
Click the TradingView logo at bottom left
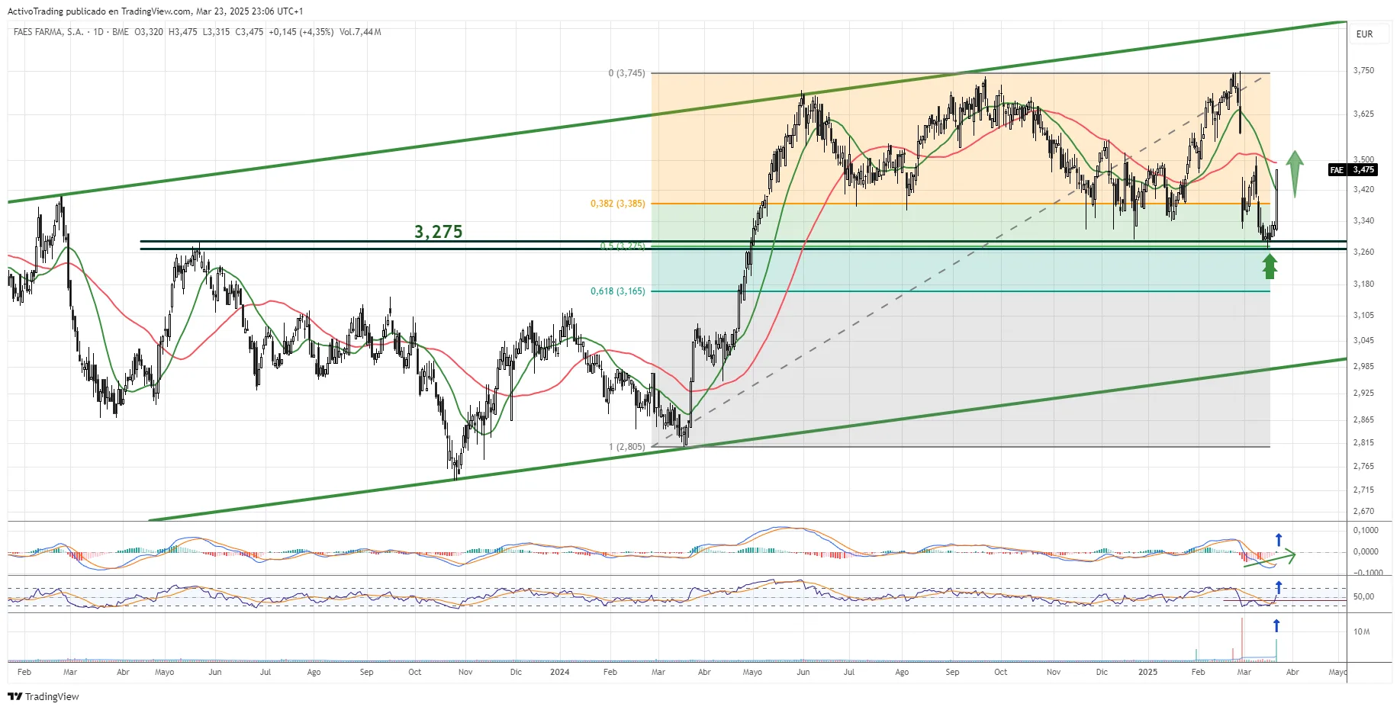coord(43,696)
